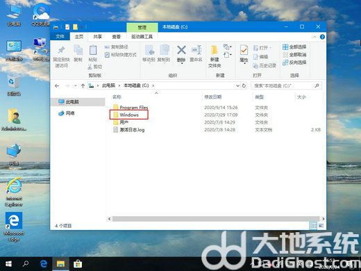Click the Cut scissors icon
Screen dimensions: 361x271
[x=90, y=67]
